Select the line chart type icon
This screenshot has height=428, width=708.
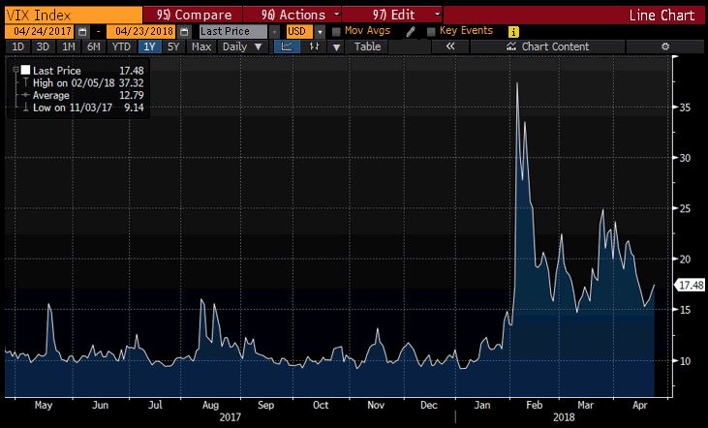coord(288,46)
